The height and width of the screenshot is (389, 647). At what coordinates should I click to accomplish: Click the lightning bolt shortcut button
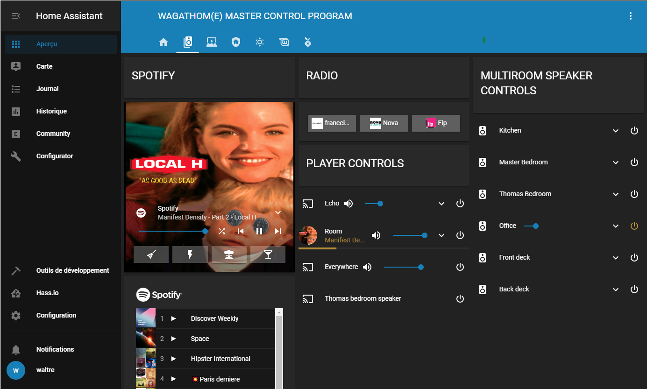190,255
